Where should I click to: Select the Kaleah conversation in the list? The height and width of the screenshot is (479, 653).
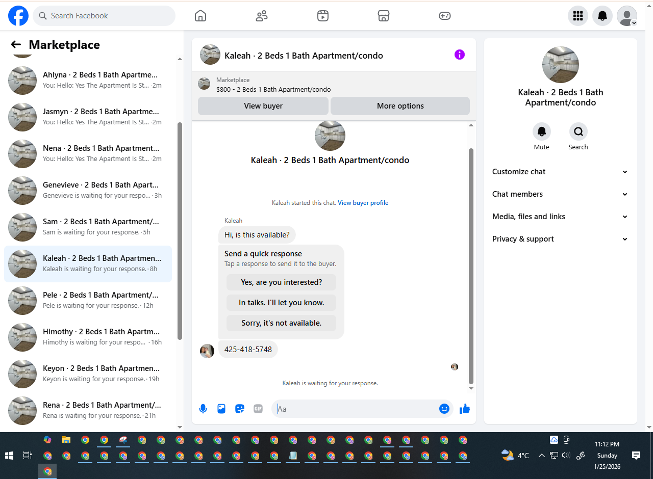(x=88, y=264)
